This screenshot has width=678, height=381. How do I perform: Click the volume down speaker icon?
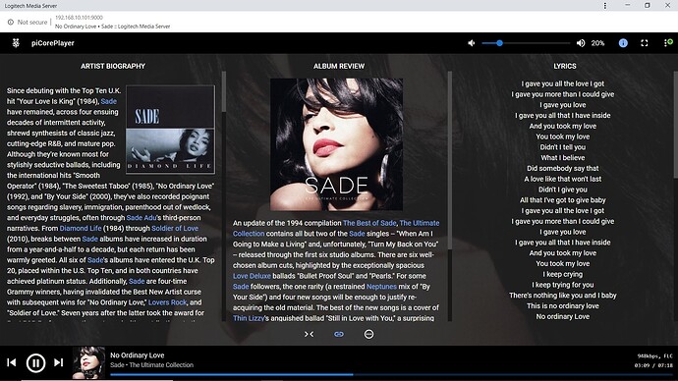click(x=472, y=43)
